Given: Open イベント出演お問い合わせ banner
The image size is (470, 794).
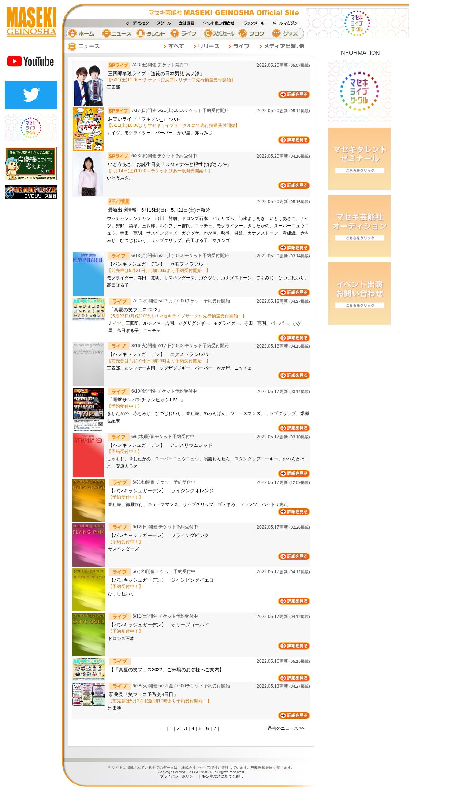Looking at the screenshot, I should point(359,294).
